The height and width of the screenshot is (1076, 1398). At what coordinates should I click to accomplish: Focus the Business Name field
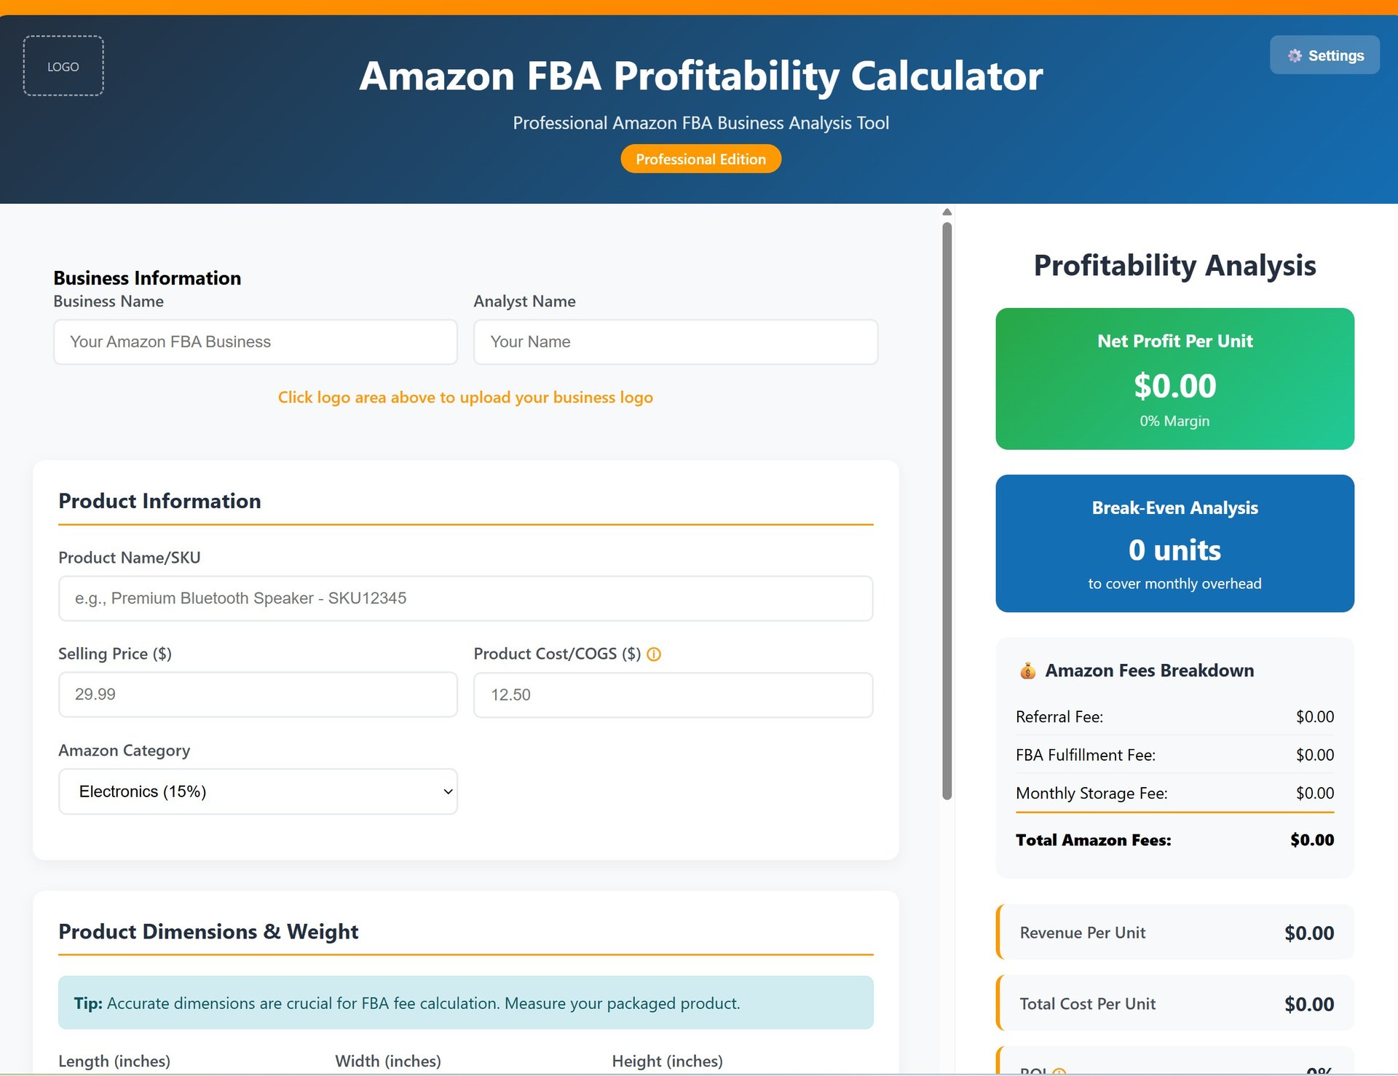click(255, 342)
